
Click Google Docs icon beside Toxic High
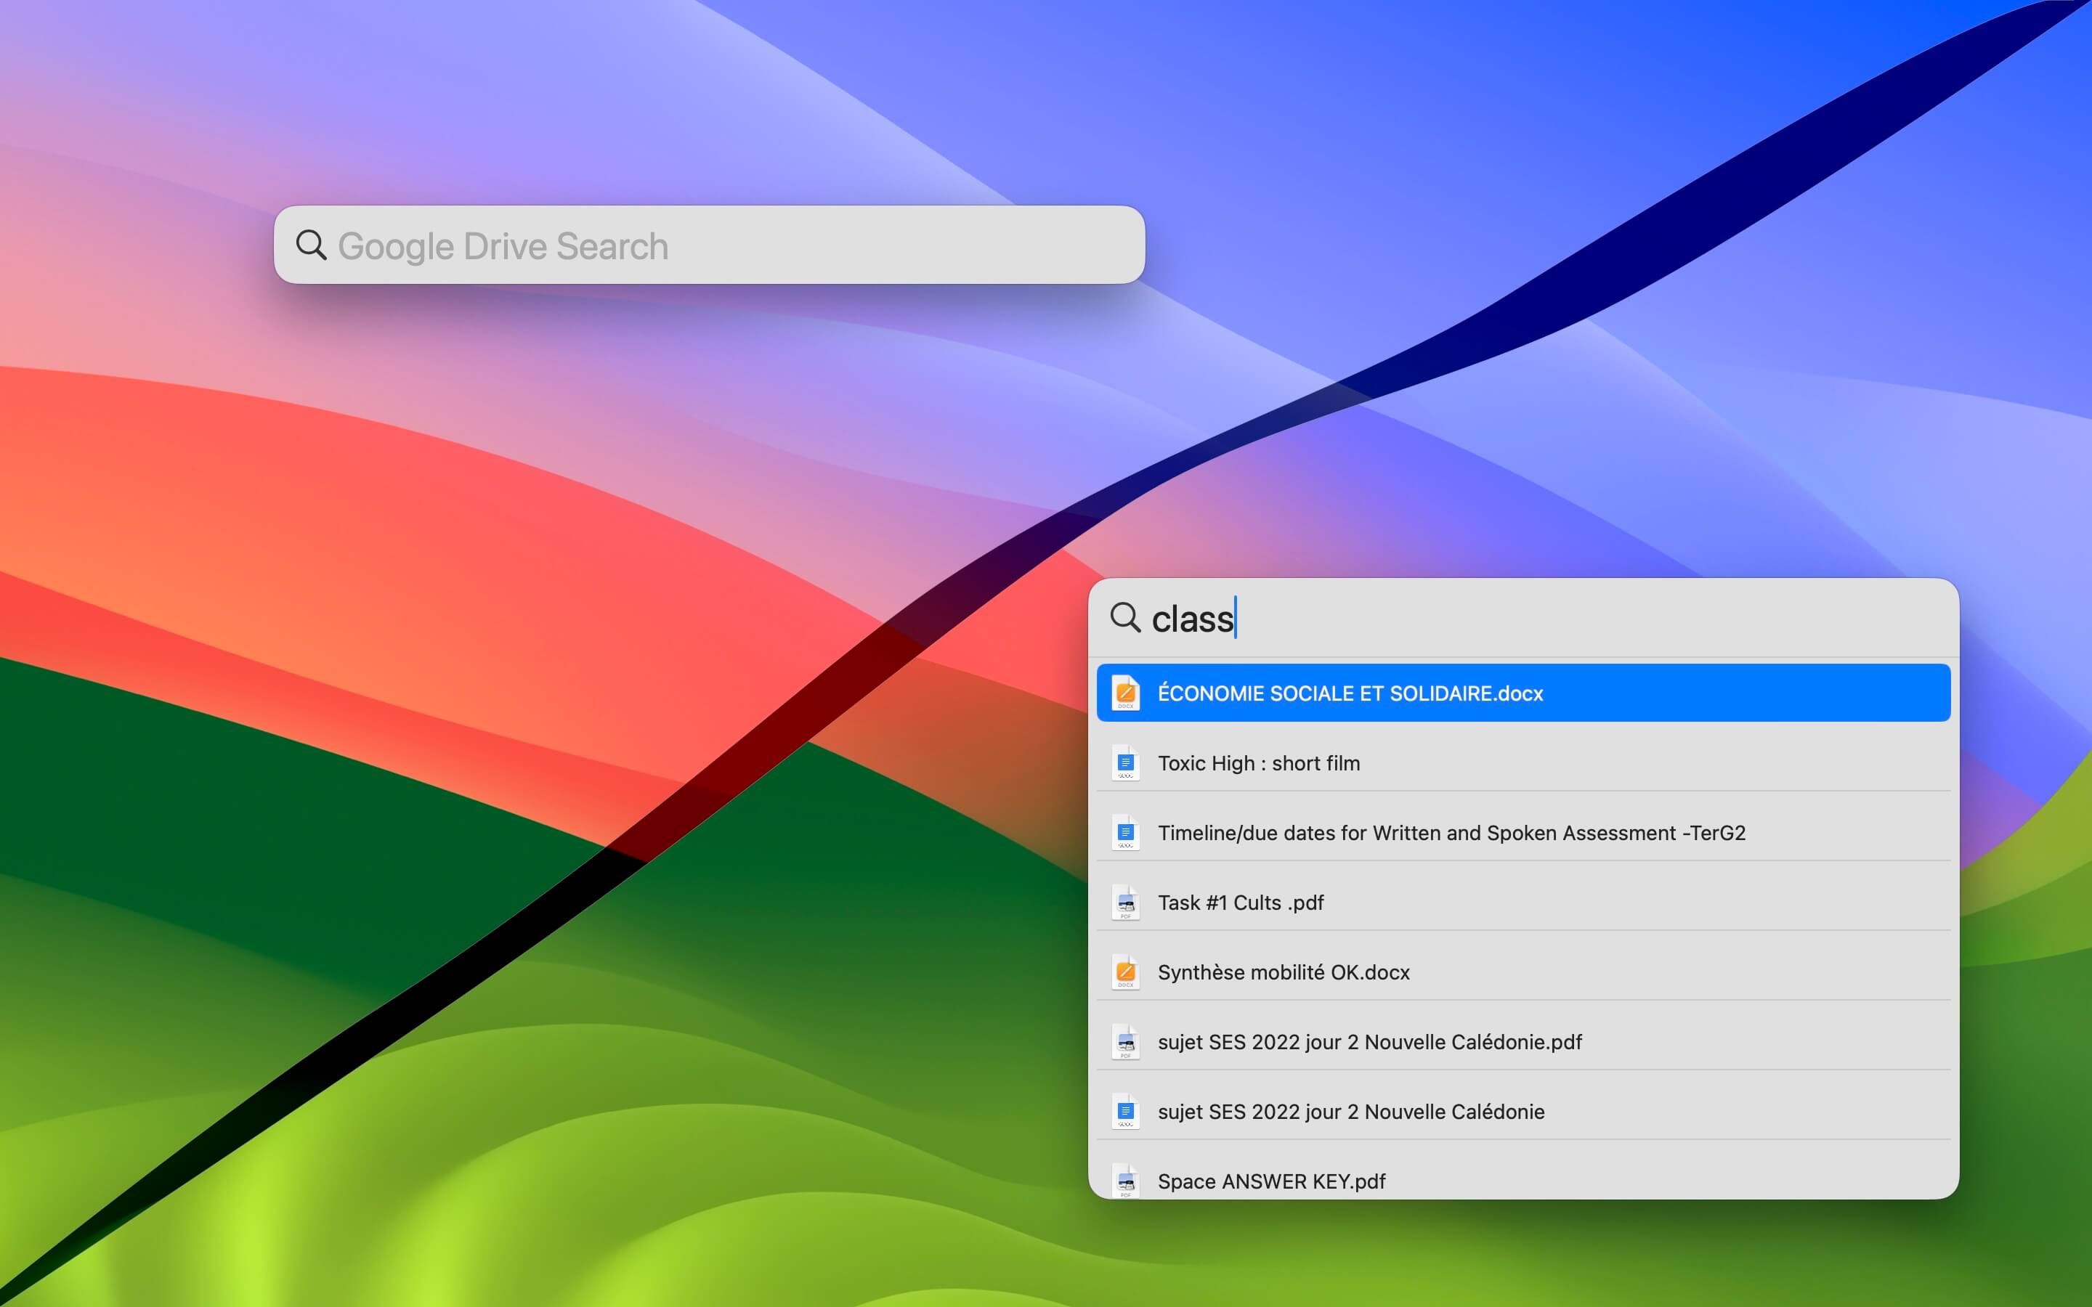click(1125, 762)
